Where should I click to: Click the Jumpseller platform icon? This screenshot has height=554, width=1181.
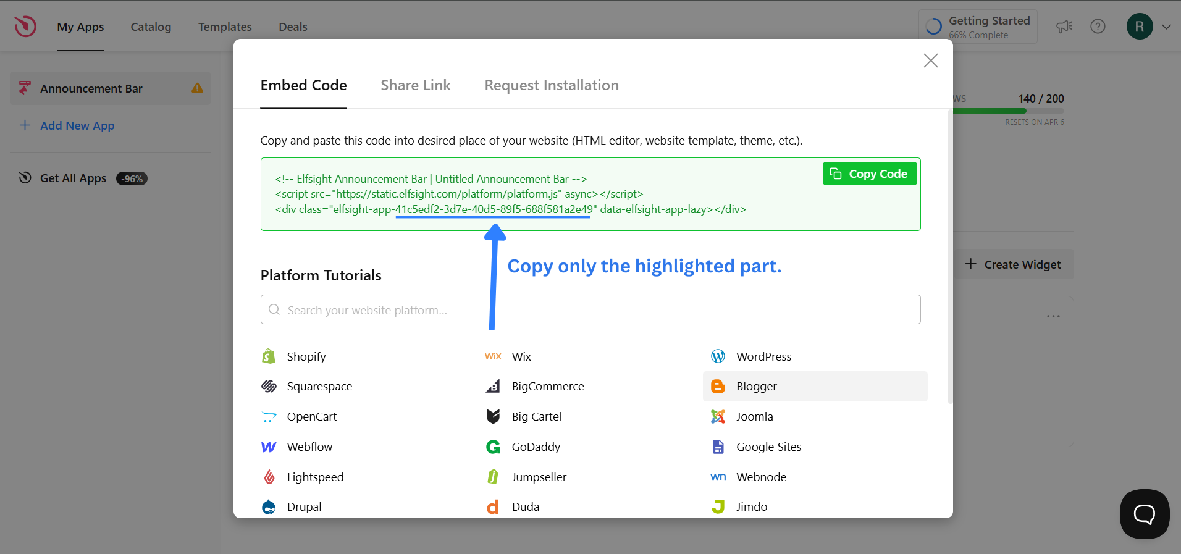tap(493, 477)
